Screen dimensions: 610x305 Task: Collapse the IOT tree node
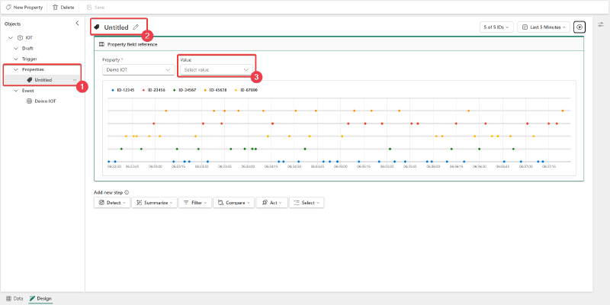click(x=11, y=37)
